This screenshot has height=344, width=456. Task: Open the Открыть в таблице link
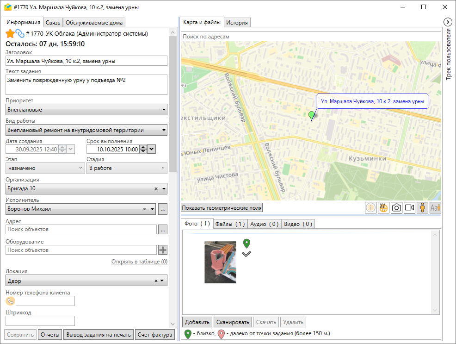coord(139,262)
